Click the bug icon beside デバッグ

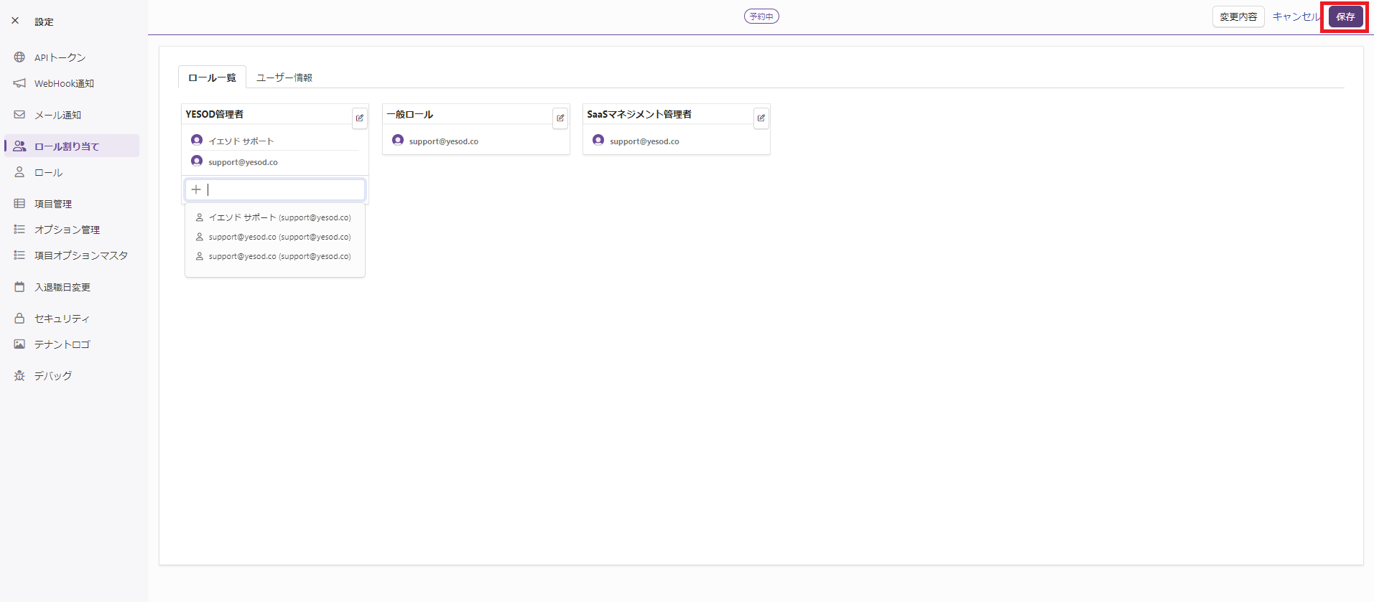pos(19,376)
